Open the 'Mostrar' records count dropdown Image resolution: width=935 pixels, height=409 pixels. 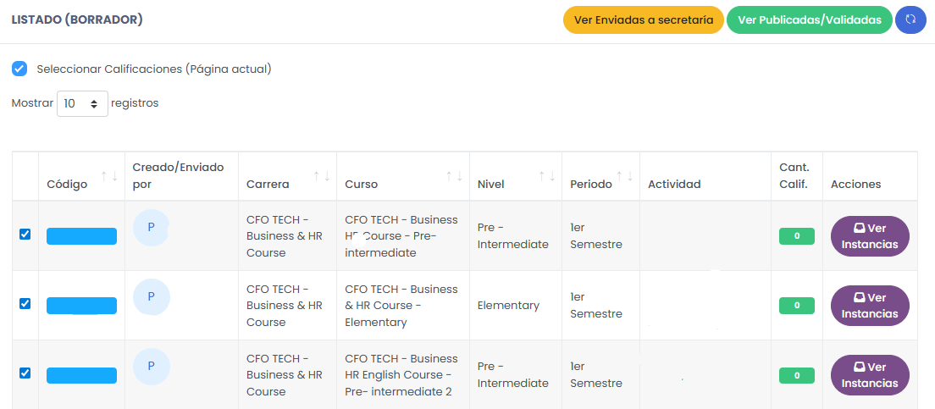[x=82, y=103]
